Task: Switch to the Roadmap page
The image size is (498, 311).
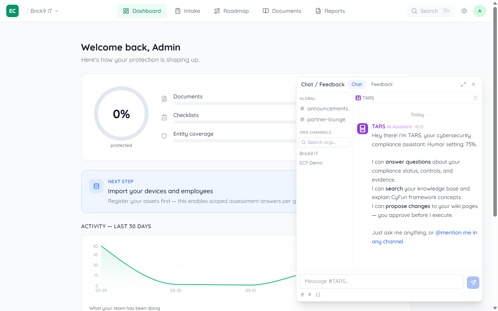Action: coord(231,11)
